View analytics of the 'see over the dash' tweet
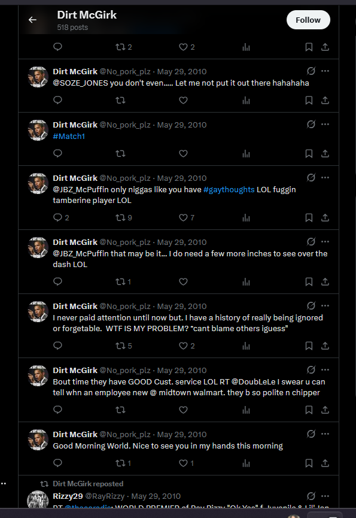Screen dimensions: 356x518 pyautogui.click(x=246, y=282)
